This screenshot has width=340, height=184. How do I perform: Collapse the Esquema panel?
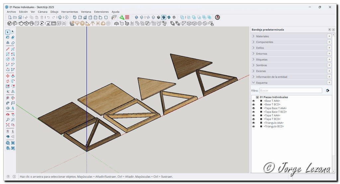(x=261, y=83)
